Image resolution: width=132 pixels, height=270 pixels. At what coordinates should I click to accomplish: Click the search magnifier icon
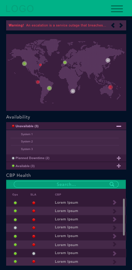click(112, 184)
